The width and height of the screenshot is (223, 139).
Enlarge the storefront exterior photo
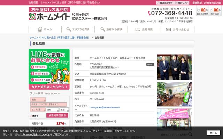click(x=175, y=119)
